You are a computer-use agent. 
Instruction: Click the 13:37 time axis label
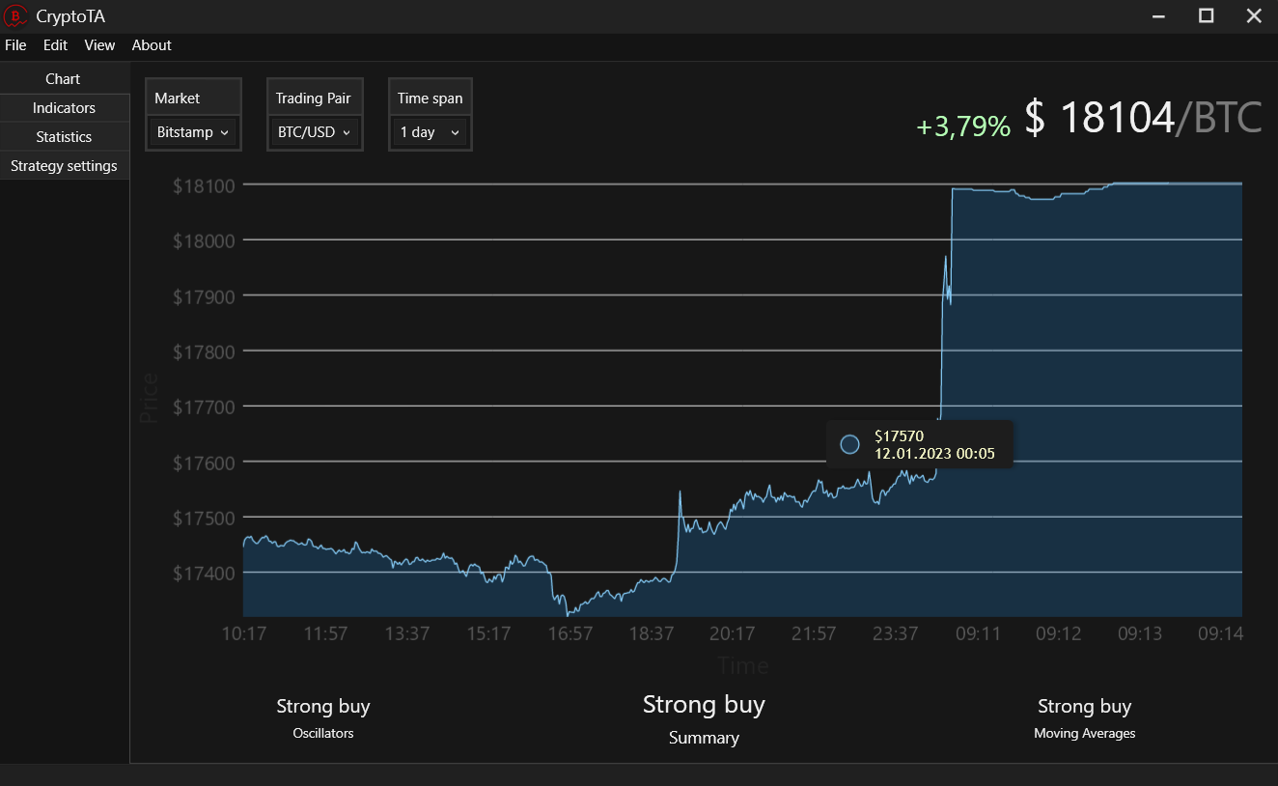[406, 633]
